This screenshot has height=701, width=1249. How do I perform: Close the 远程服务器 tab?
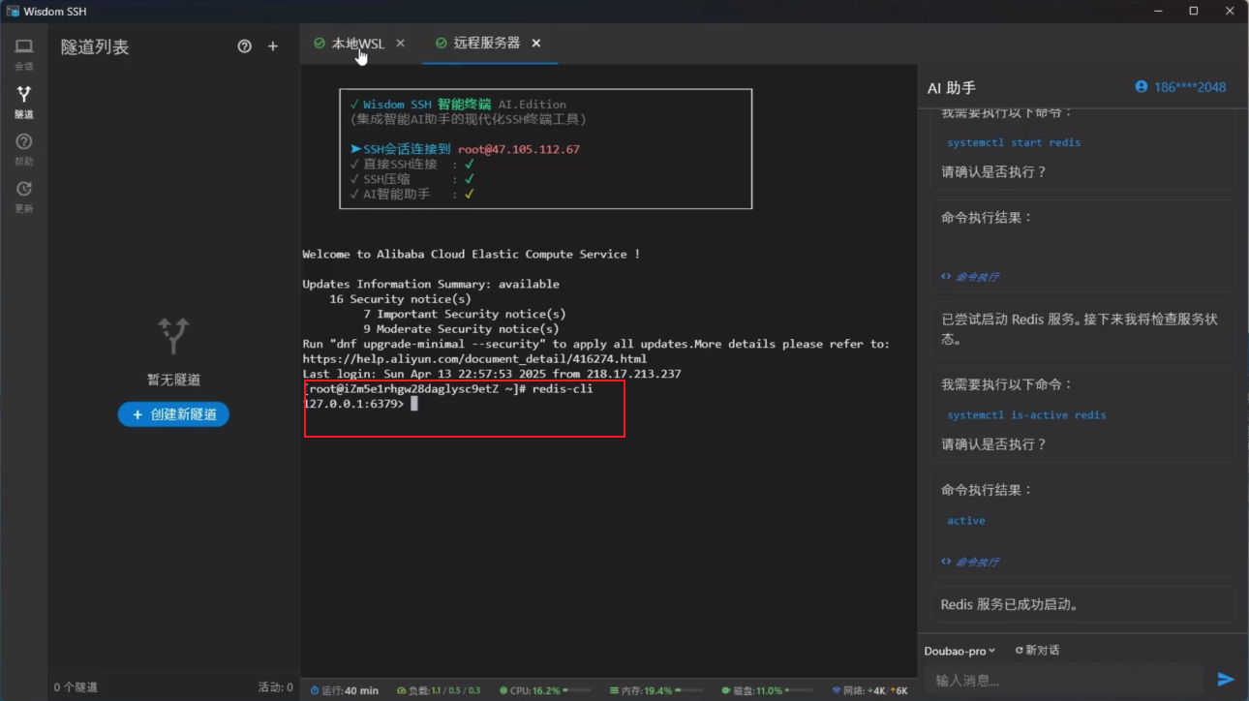536,44
